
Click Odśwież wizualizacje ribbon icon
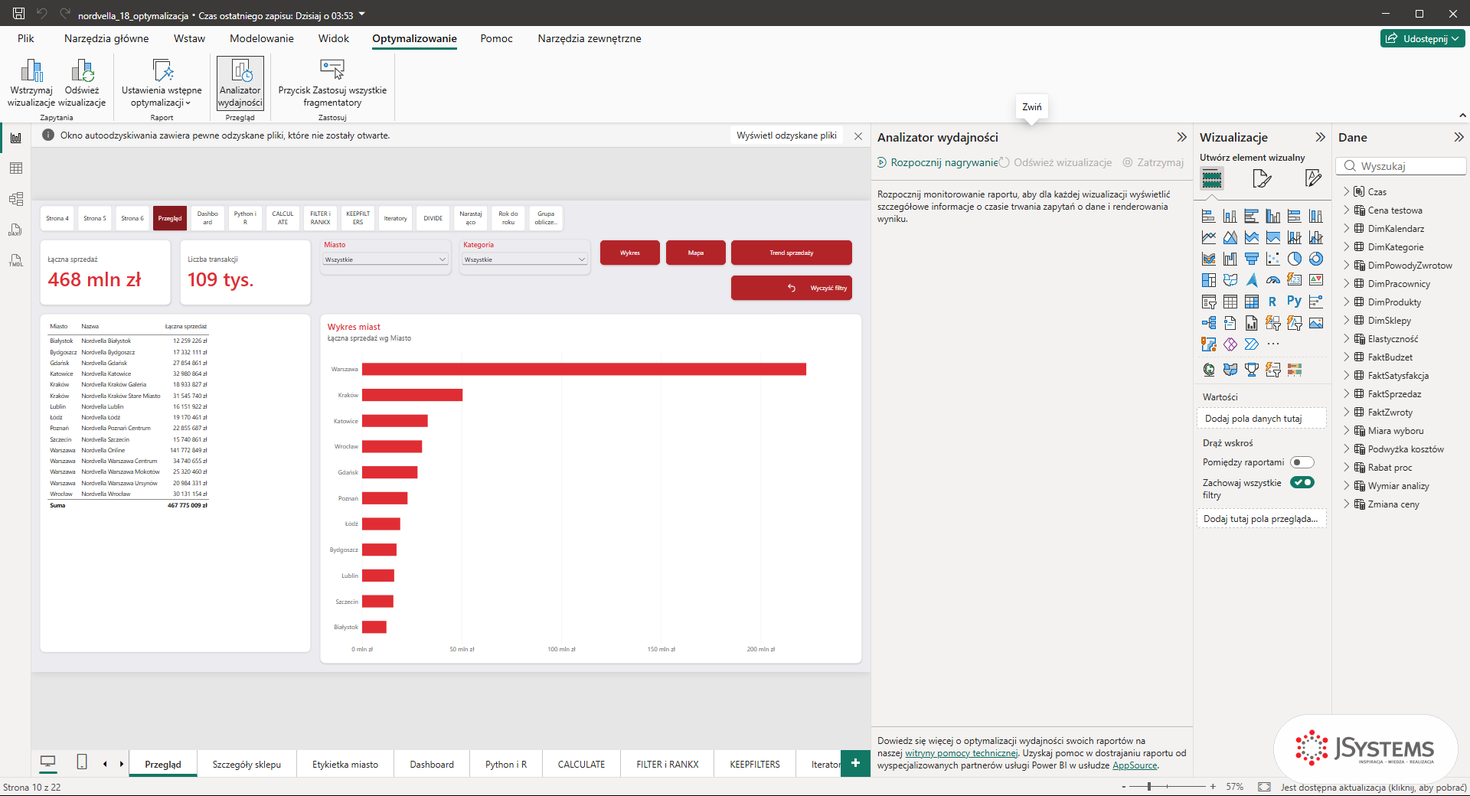(82, 83)
